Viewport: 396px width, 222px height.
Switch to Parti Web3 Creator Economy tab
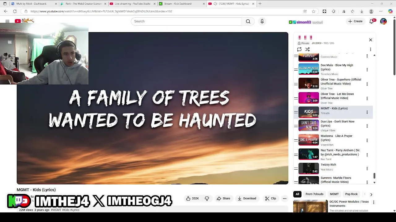click(x=84, y=4)
